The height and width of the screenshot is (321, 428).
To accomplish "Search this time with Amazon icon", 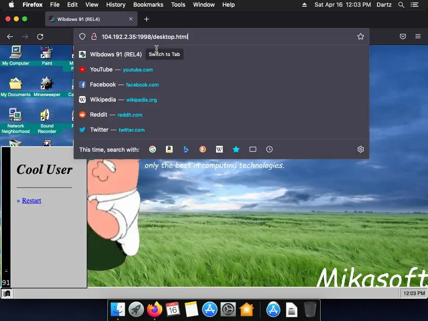I will 169,149.
